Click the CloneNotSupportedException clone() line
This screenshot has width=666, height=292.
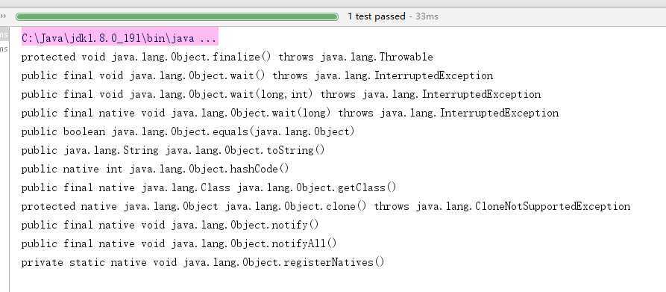pos(326,207)
